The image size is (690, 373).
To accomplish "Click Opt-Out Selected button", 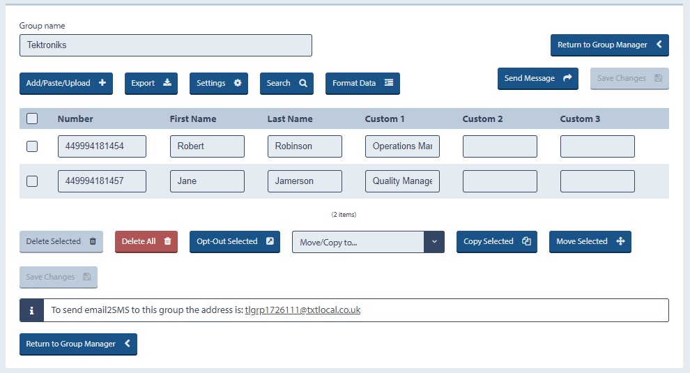I will click(x=235, y=241).
